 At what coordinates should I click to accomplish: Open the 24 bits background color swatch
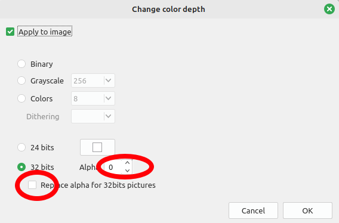coord(97,147)
